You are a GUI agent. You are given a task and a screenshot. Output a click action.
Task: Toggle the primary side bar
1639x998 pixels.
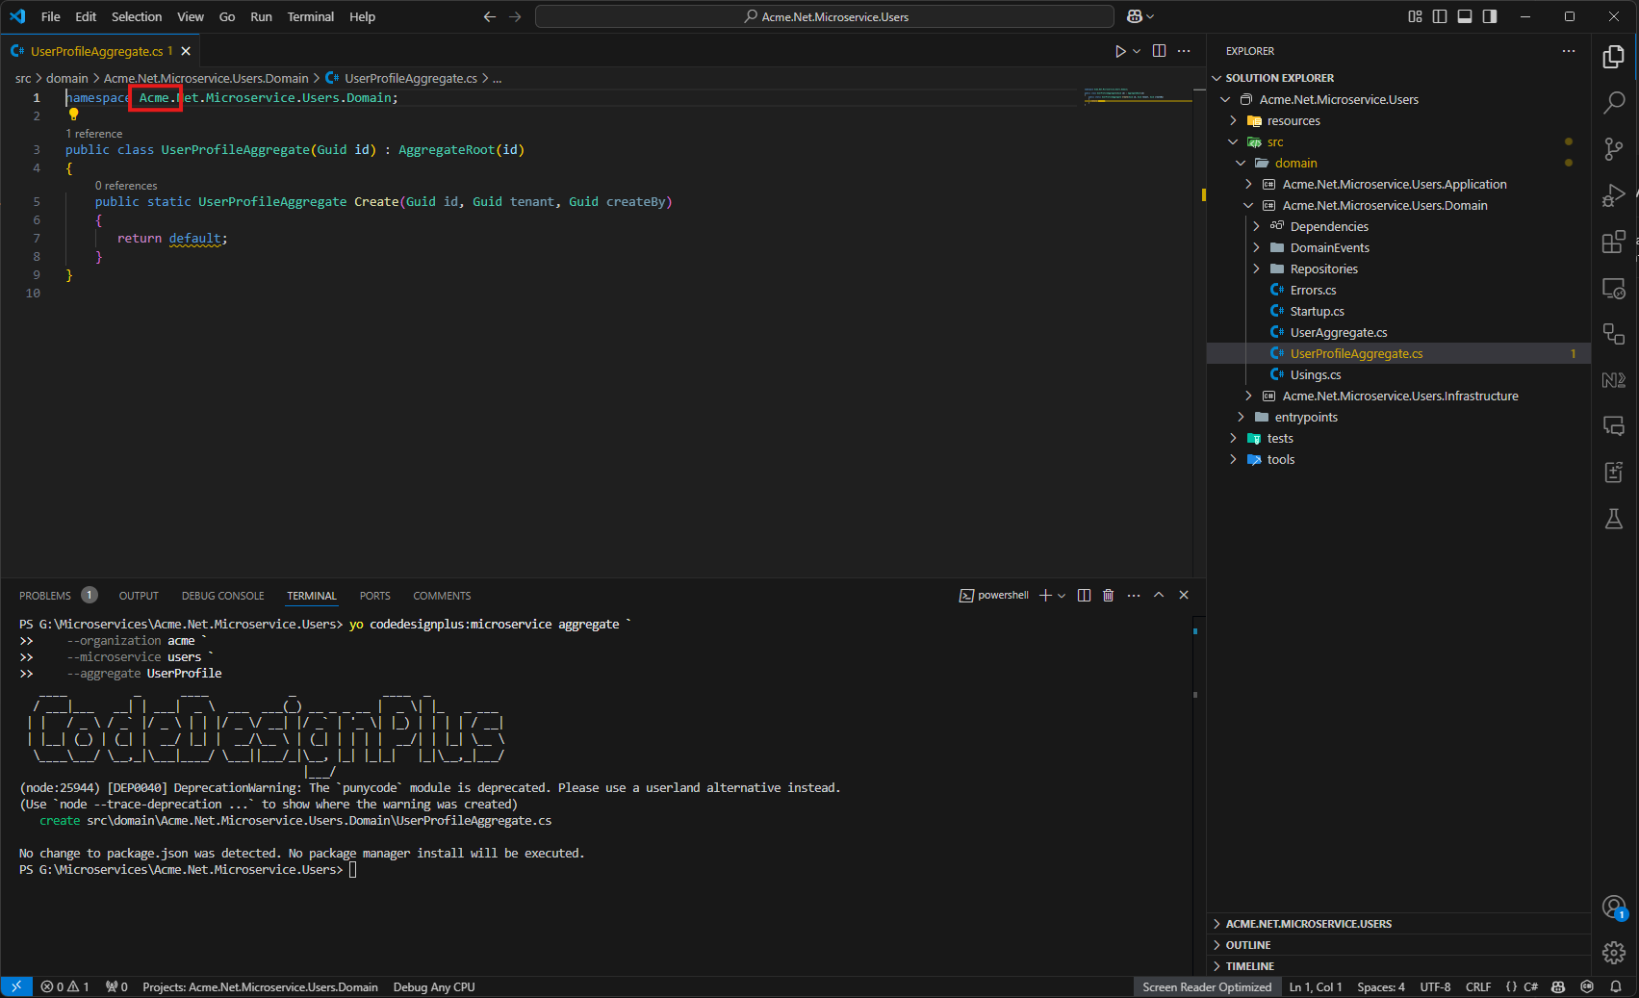click(1440, 16)
